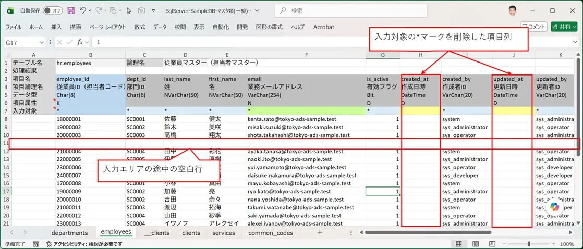Click the Redo arrow icon
Viewport: 583px width, 249px height.
(x=99, y=11)
